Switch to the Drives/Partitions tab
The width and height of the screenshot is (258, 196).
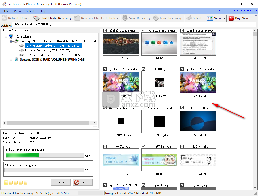(x=15, y=30)
